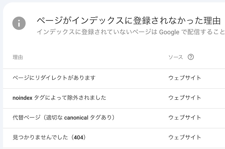Click the gray subtitle text under the heading

131,32
